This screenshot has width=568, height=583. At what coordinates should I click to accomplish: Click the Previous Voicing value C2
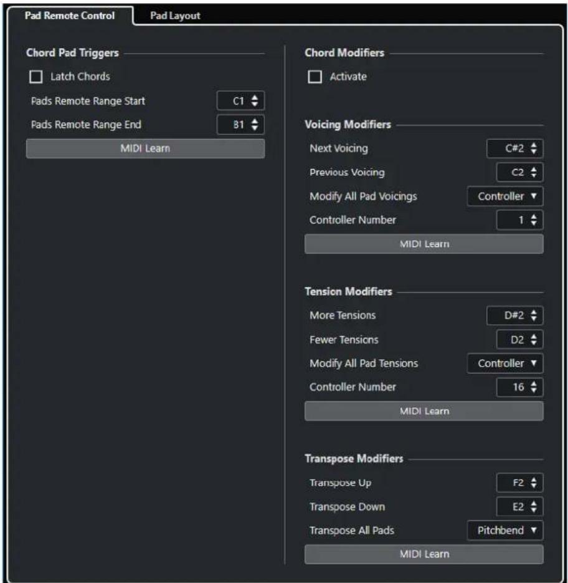point(518,172)
